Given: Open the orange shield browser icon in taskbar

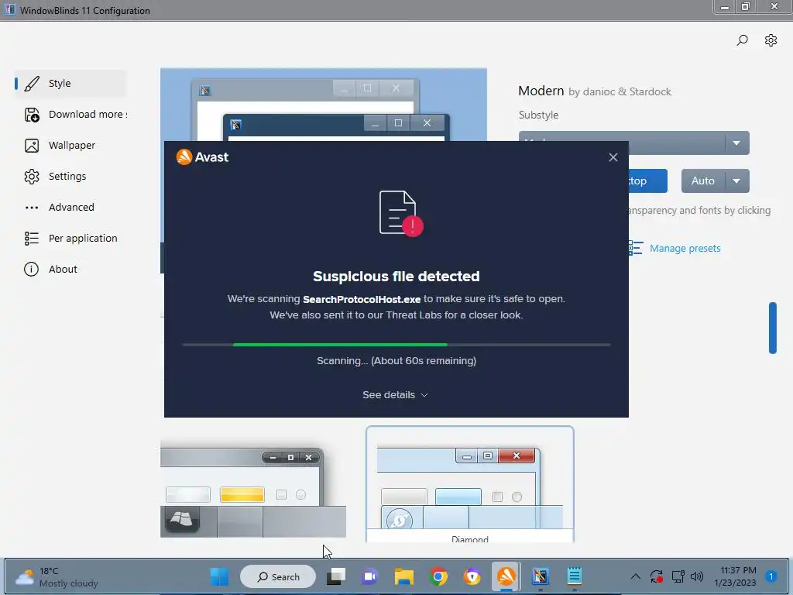Looking at the screenshot, I should tap(472, 576).
